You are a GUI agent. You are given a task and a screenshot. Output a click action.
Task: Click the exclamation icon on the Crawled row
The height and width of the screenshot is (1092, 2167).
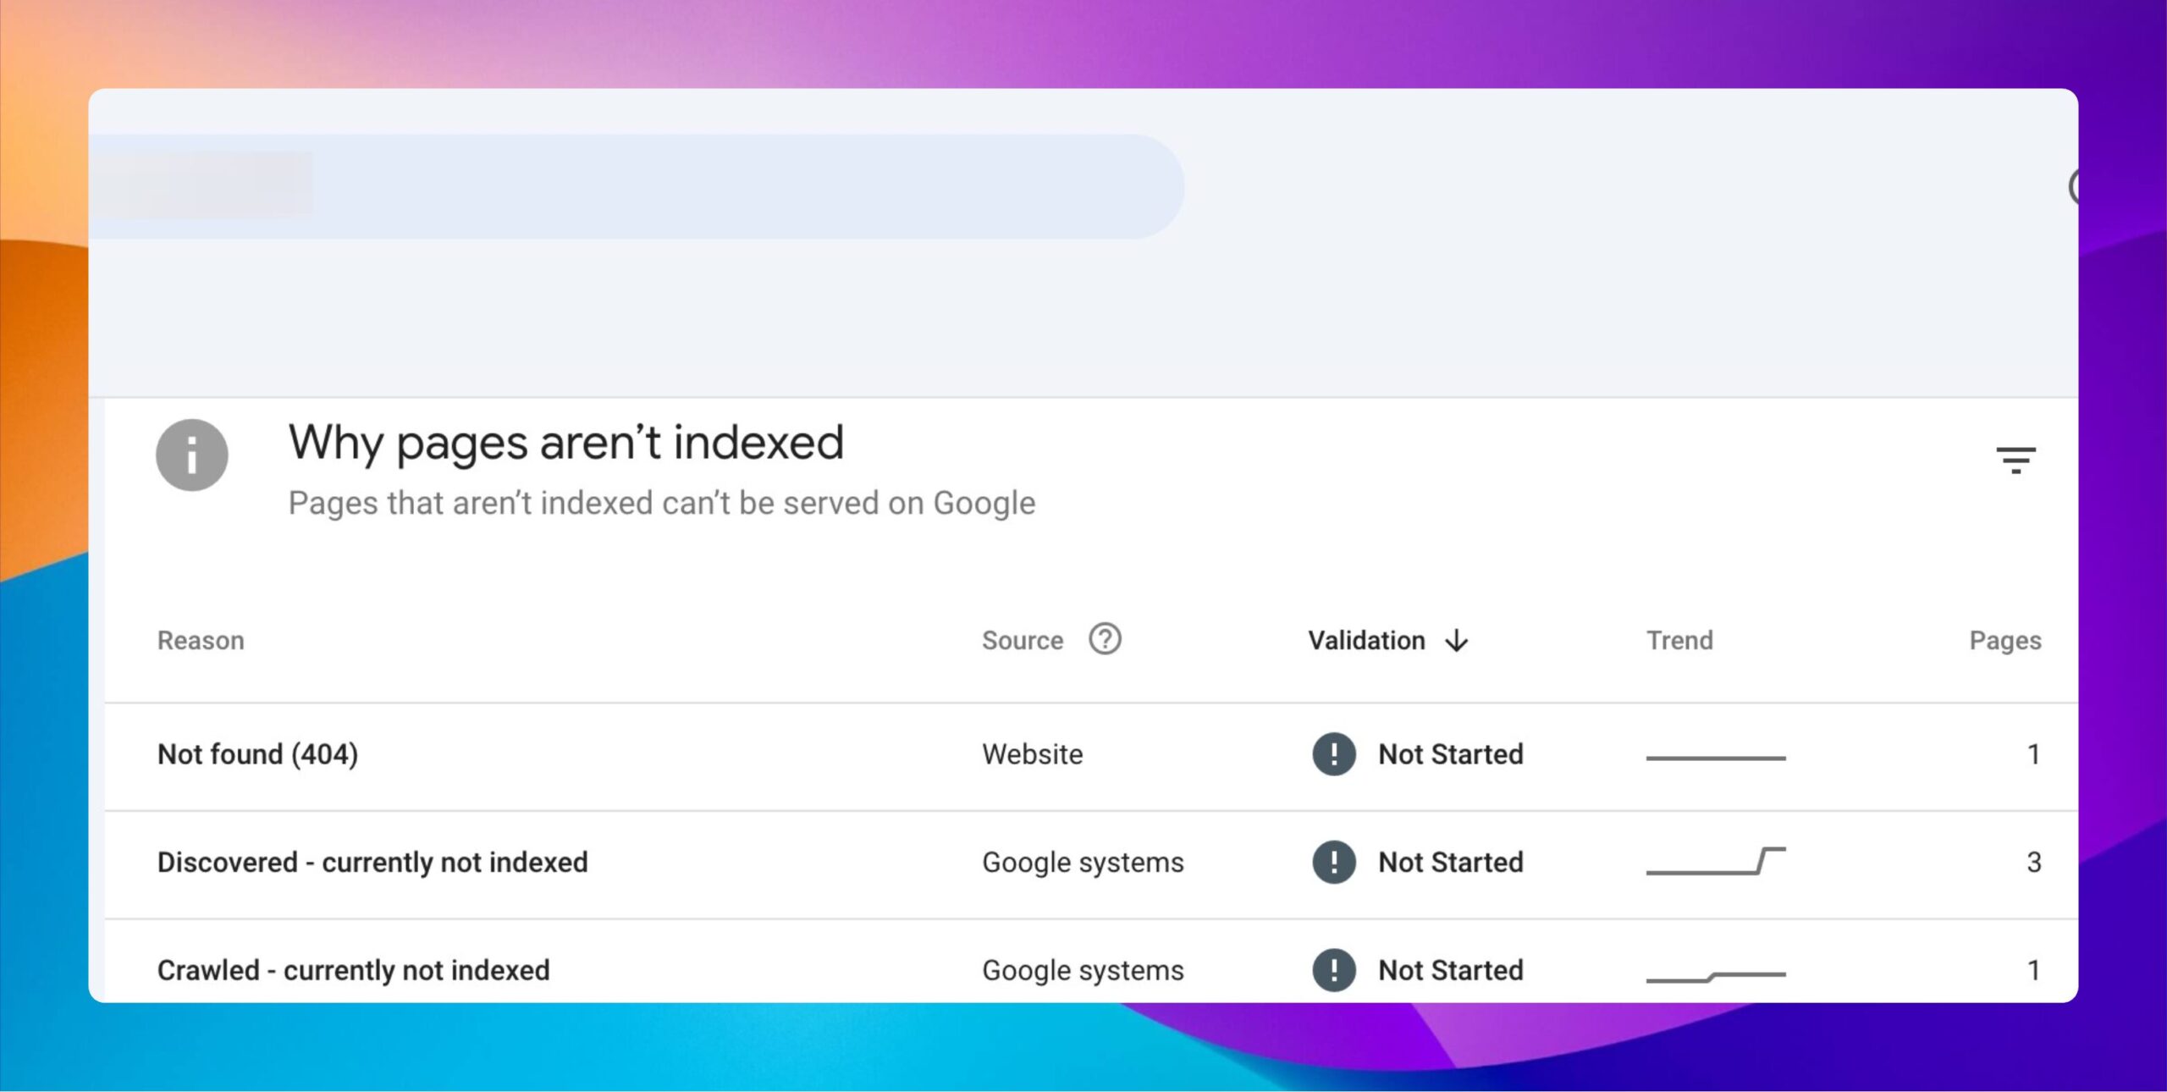pos(1332,970)
